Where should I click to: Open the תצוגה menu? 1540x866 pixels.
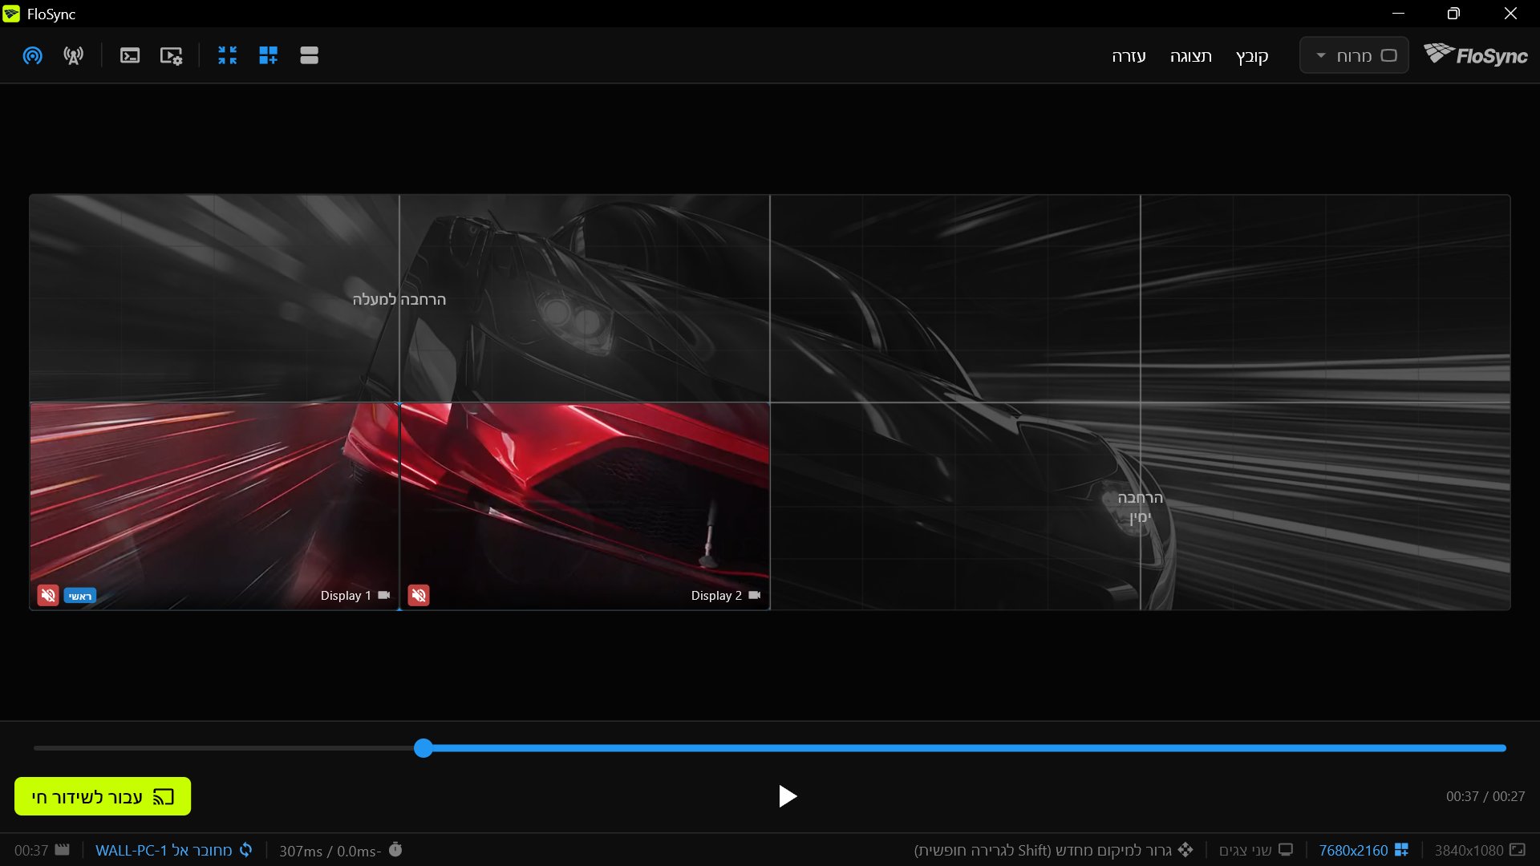[1190, 56]
